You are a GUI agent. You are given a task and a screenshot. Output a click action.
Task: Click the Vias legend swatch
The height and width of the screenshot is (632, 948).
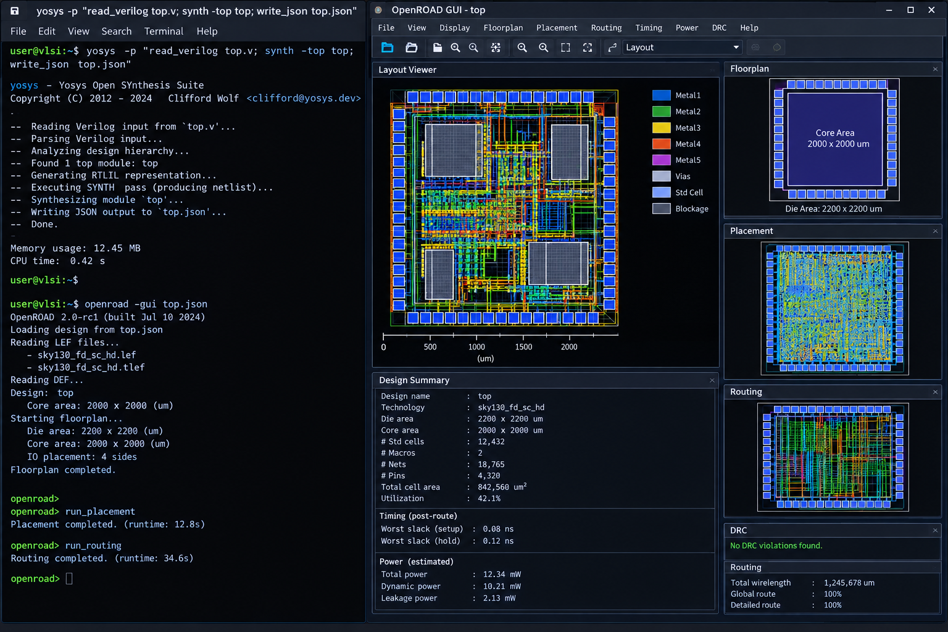[x=662, y=176]
